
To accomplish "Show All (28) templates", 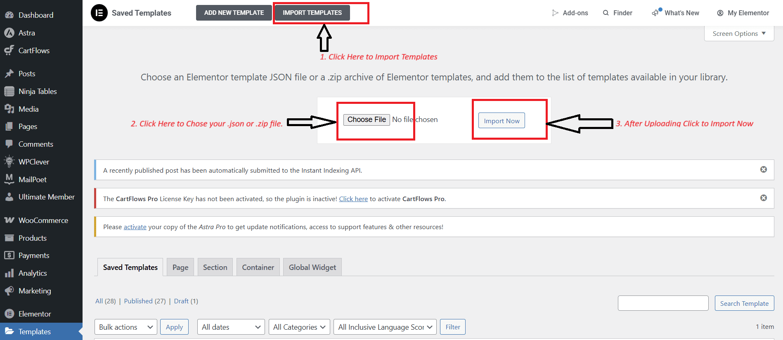I will click(106, 301).
